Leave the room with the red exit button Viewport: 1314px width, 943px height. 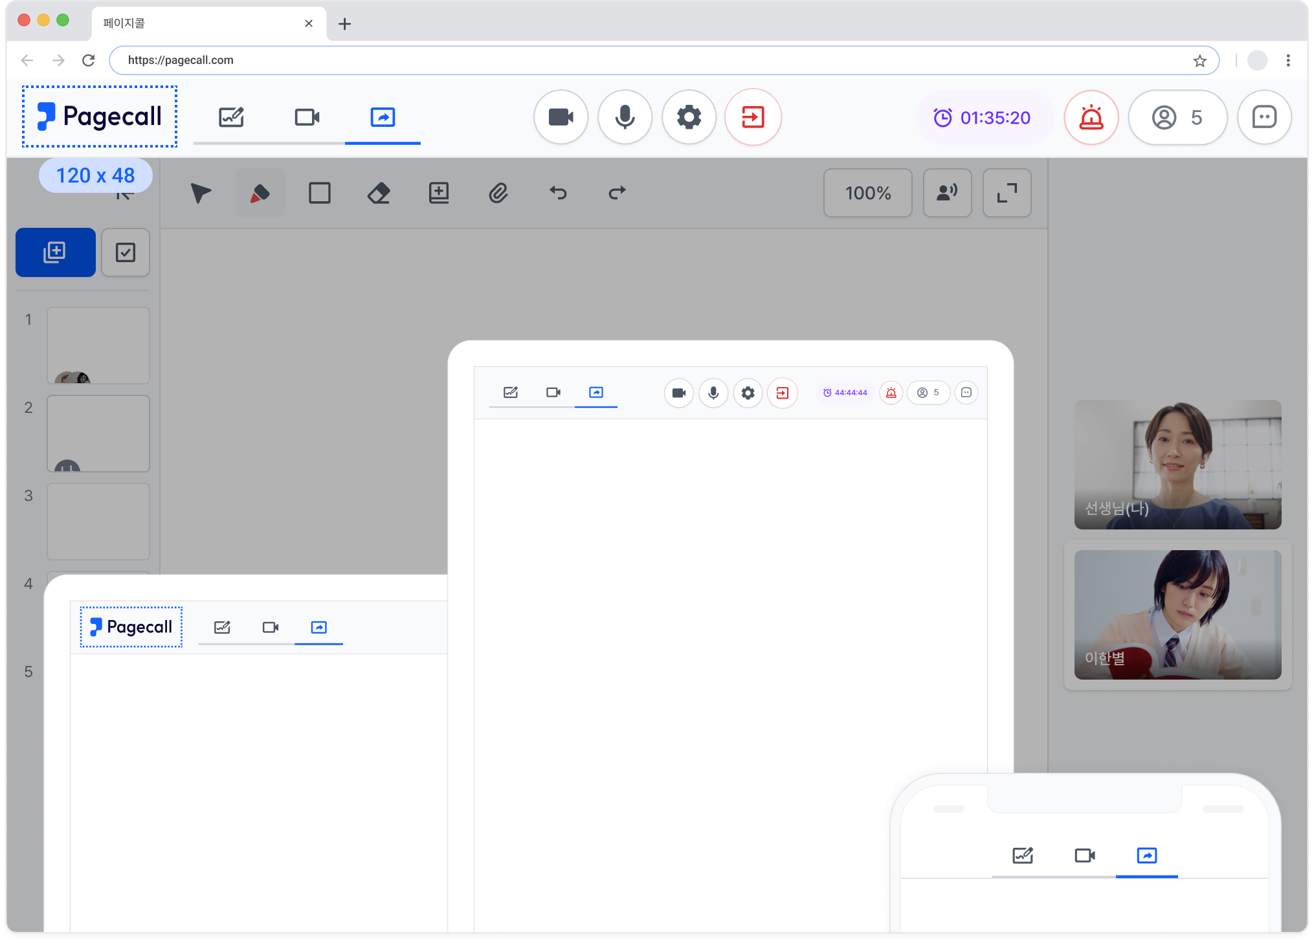tap(753, 117)
